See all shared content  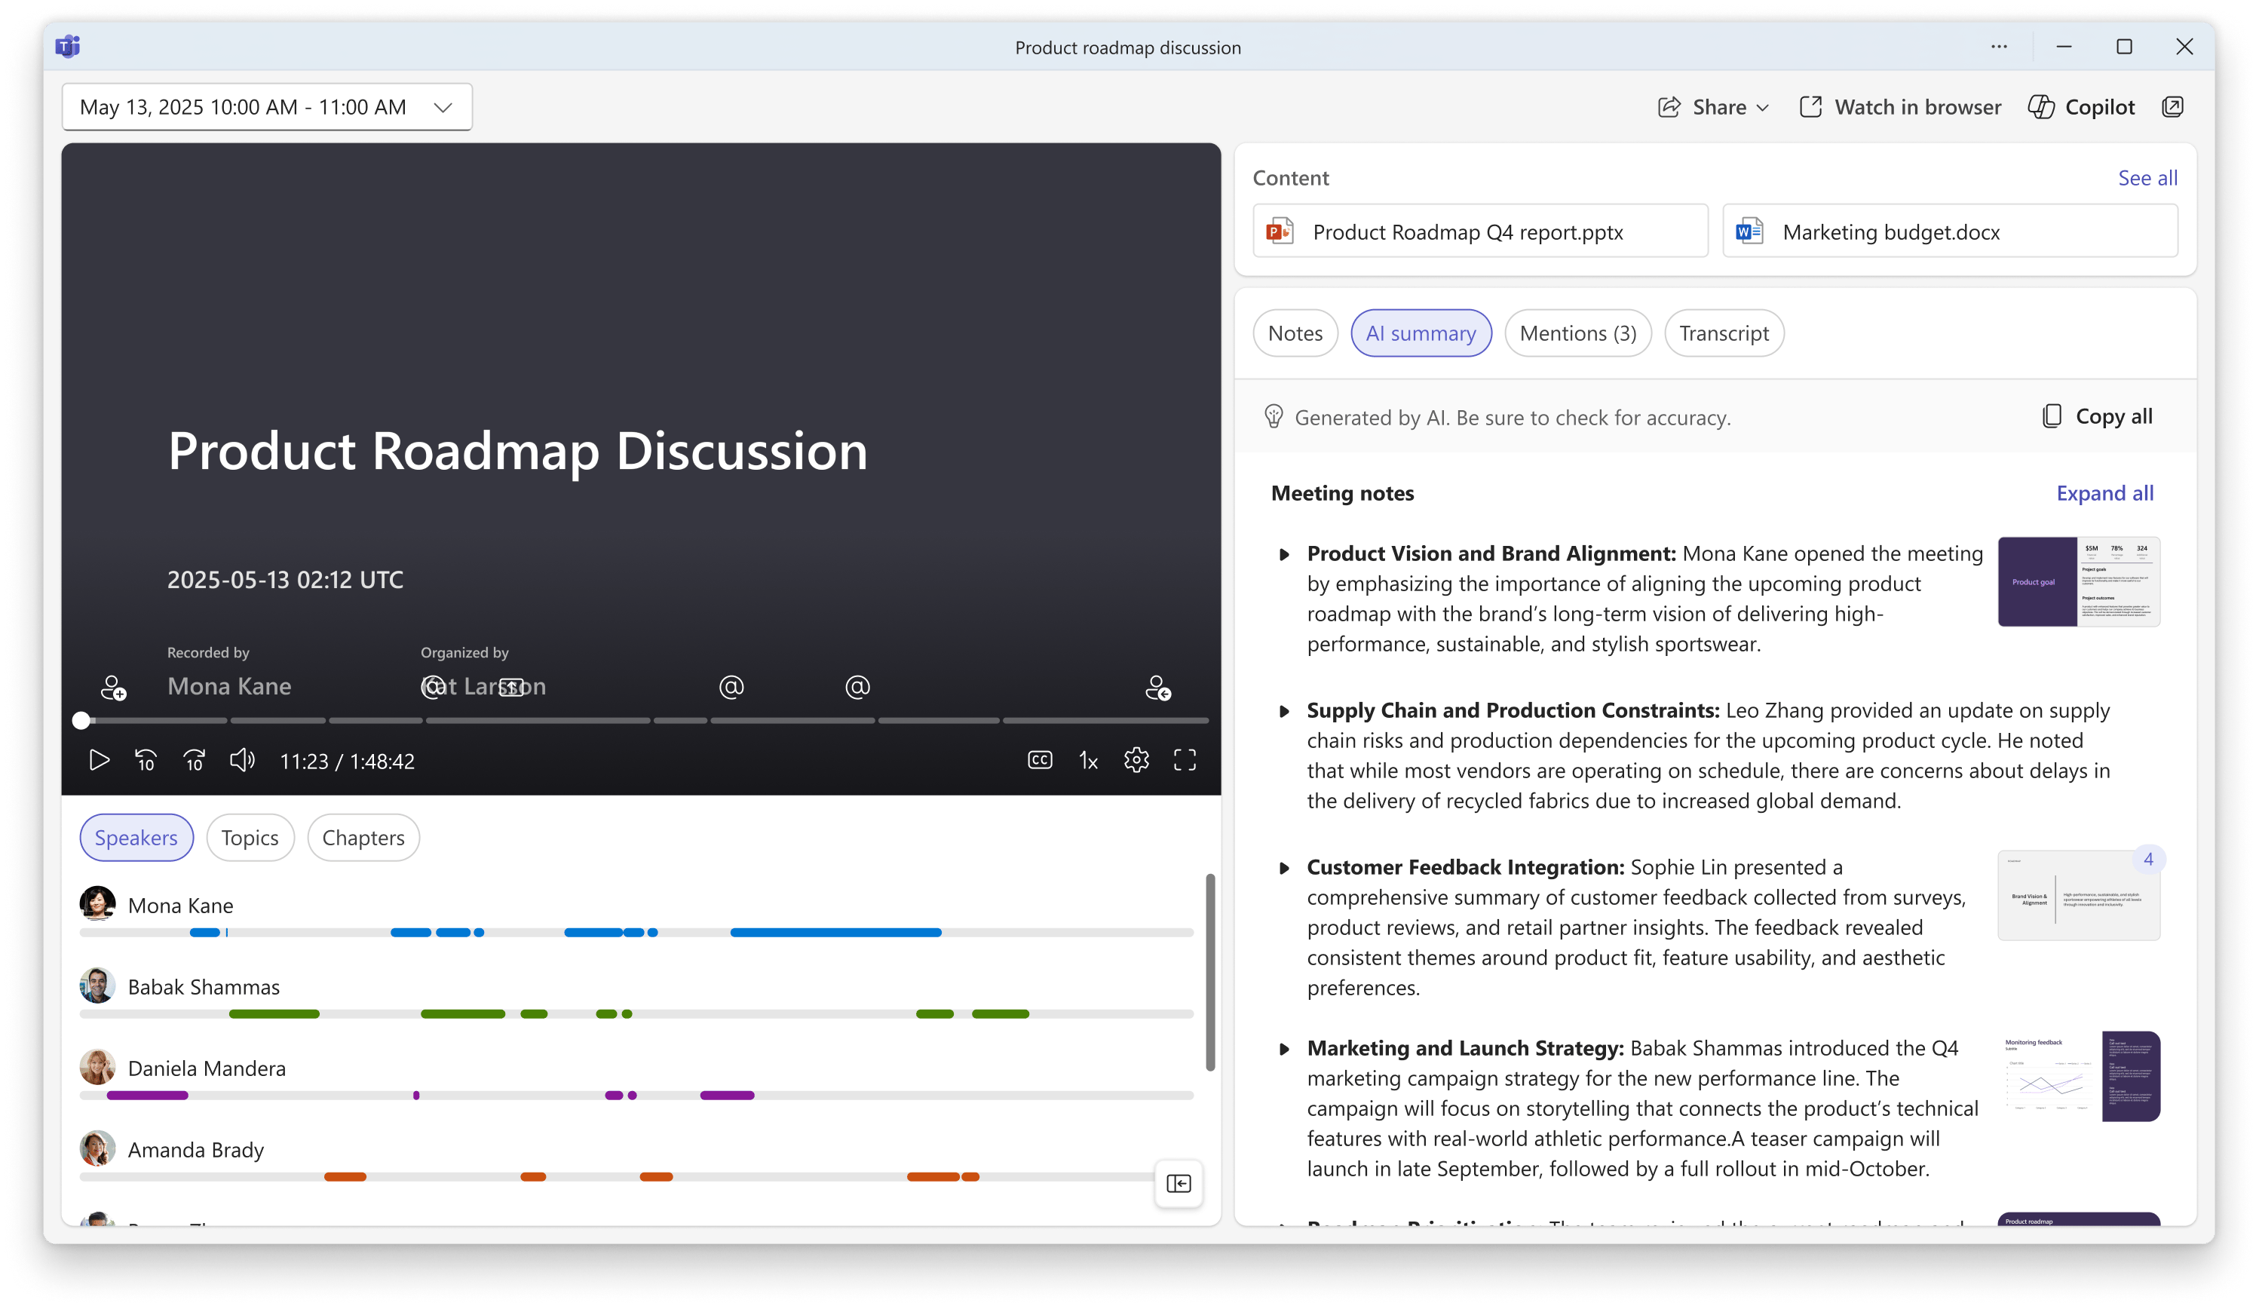[2148, 177]
